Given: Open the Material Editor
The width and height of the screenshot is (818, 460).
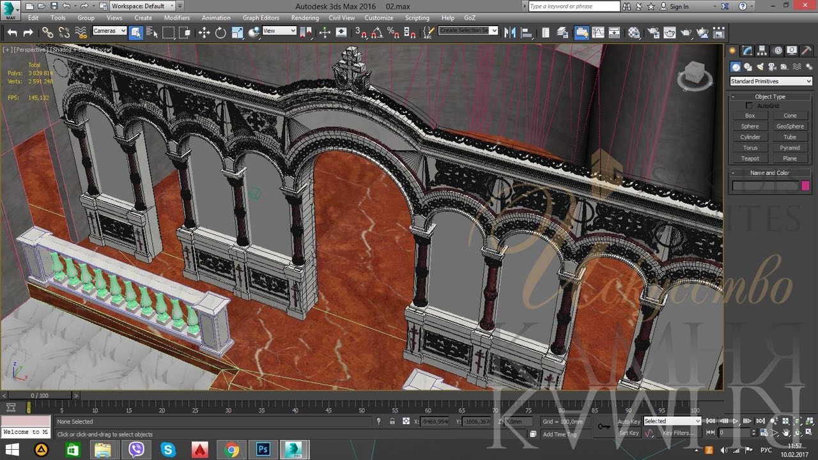Looking at the screenshot, I should tap(634, 33).
